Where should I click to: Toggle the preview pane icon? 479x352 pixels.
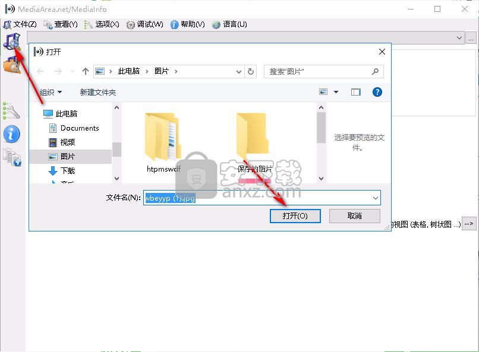pos(356,92)
